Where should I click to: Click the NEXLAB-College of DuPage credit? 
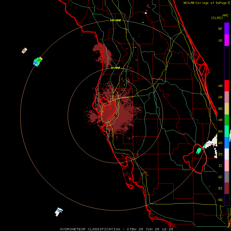coord(205,3)
